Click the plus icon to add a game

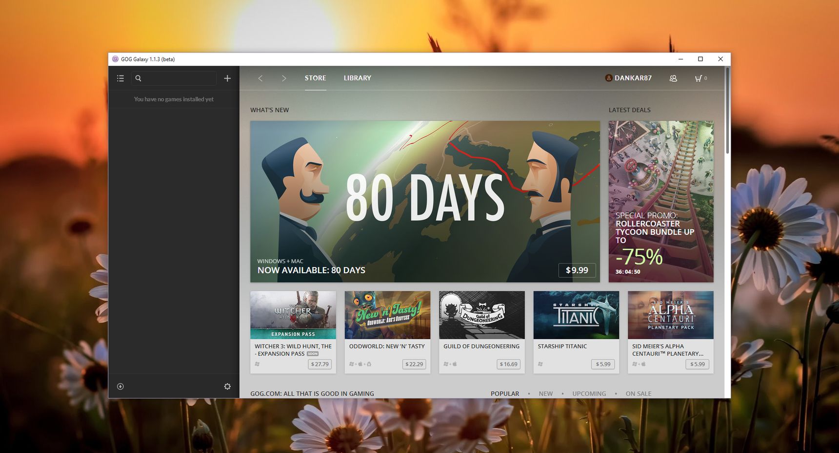[x=227, y=78]
